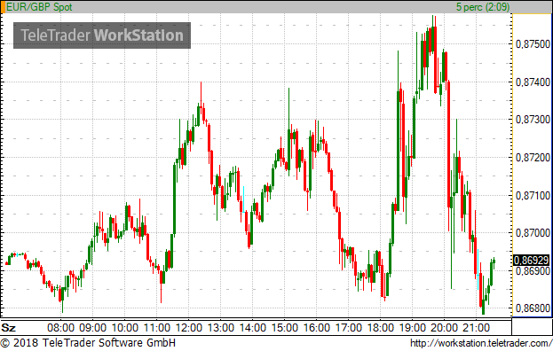Click the 0,87400 price axis label
Viewport: 553px width, 351px height.
[533, 82]
